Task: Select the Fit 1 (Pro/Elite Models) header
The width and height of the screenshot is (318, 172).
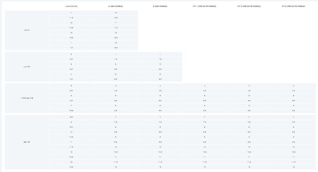Action: point(205,6)
